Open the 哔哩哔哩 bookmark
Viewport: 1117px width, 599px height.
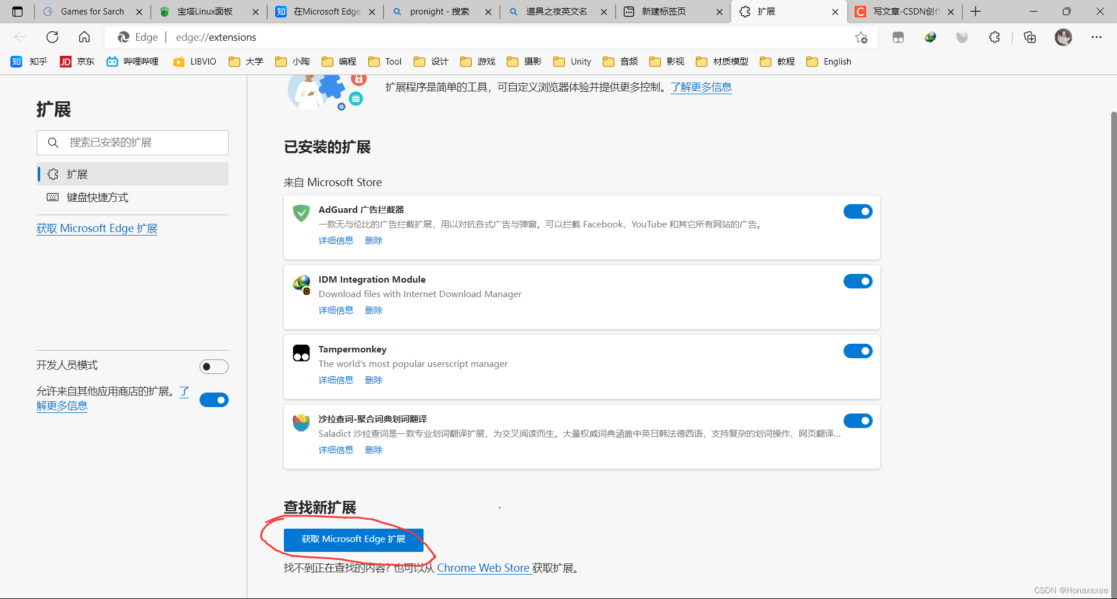[x=133, y=62]
